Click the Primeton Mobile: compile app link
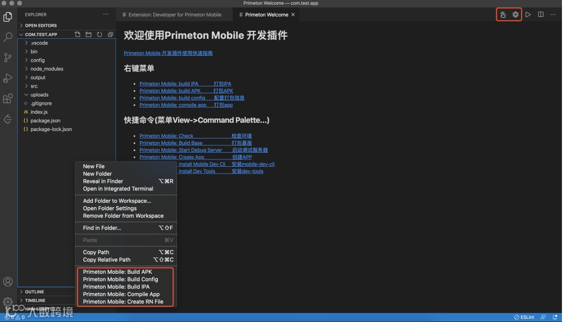The width and height of the screenshot is (563, 322). pos(186,105)
